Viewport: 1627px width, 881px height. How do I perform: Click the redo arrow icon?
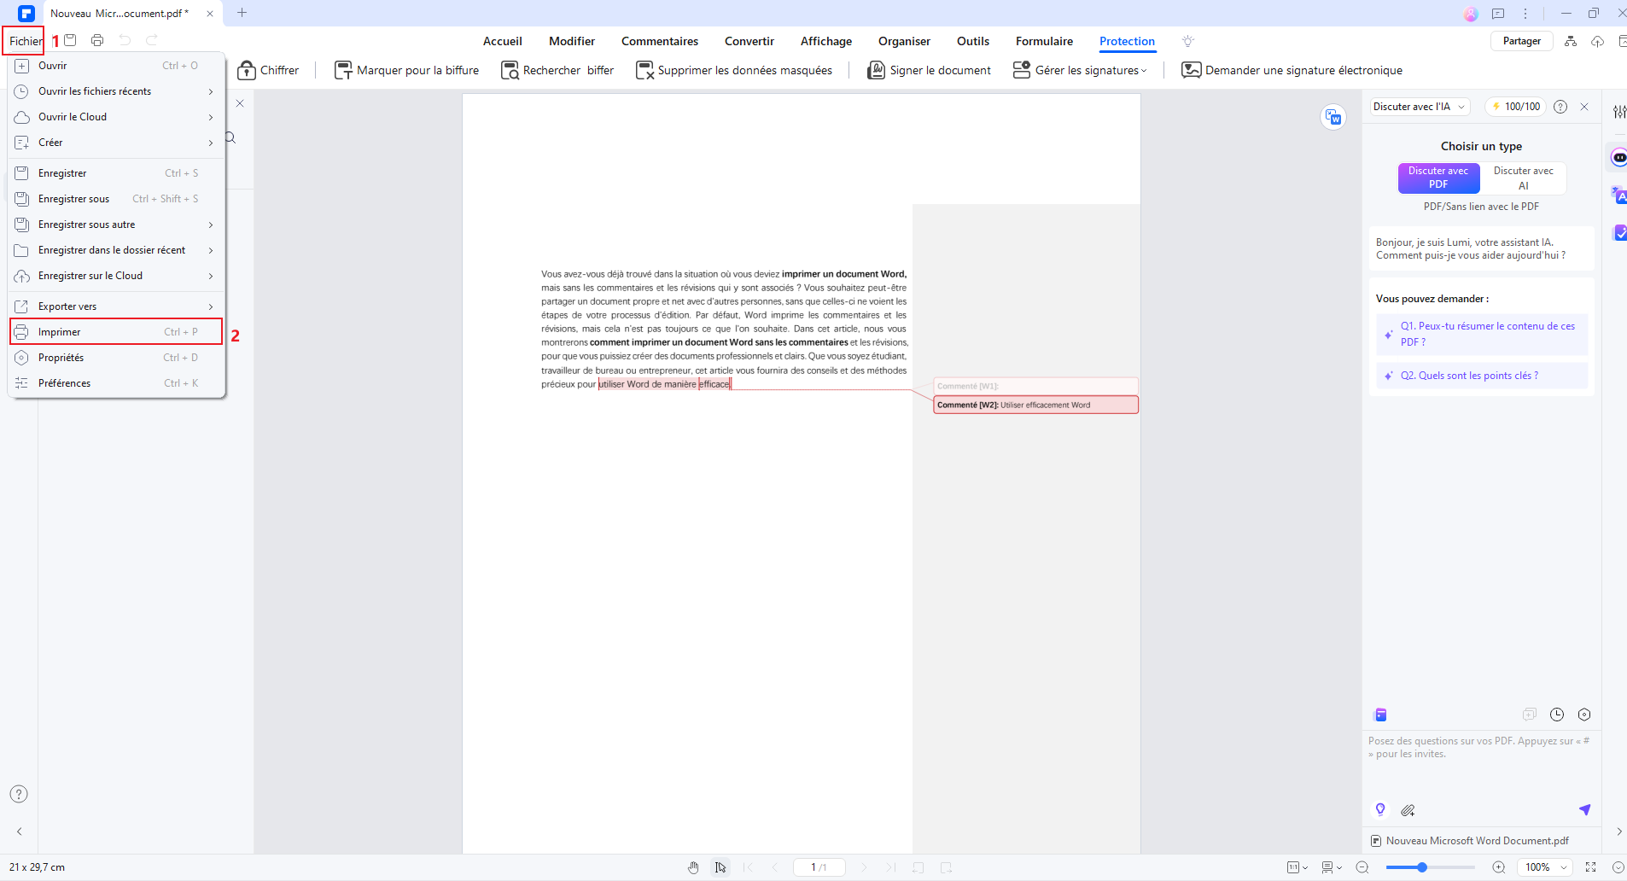[152, 40]
